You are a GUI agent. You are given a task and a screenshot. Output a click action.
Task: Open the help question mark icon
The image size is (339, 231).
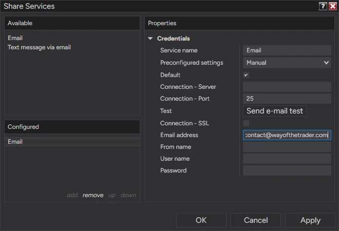coord(323,6)
